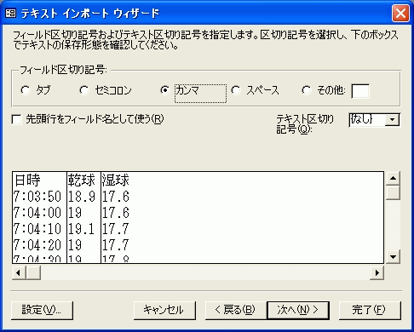Screen dimensions: 414x332
Task: Close the テキスト インポート ウィザード dialog
Action: pyautogui.click(x=400, y=14)
